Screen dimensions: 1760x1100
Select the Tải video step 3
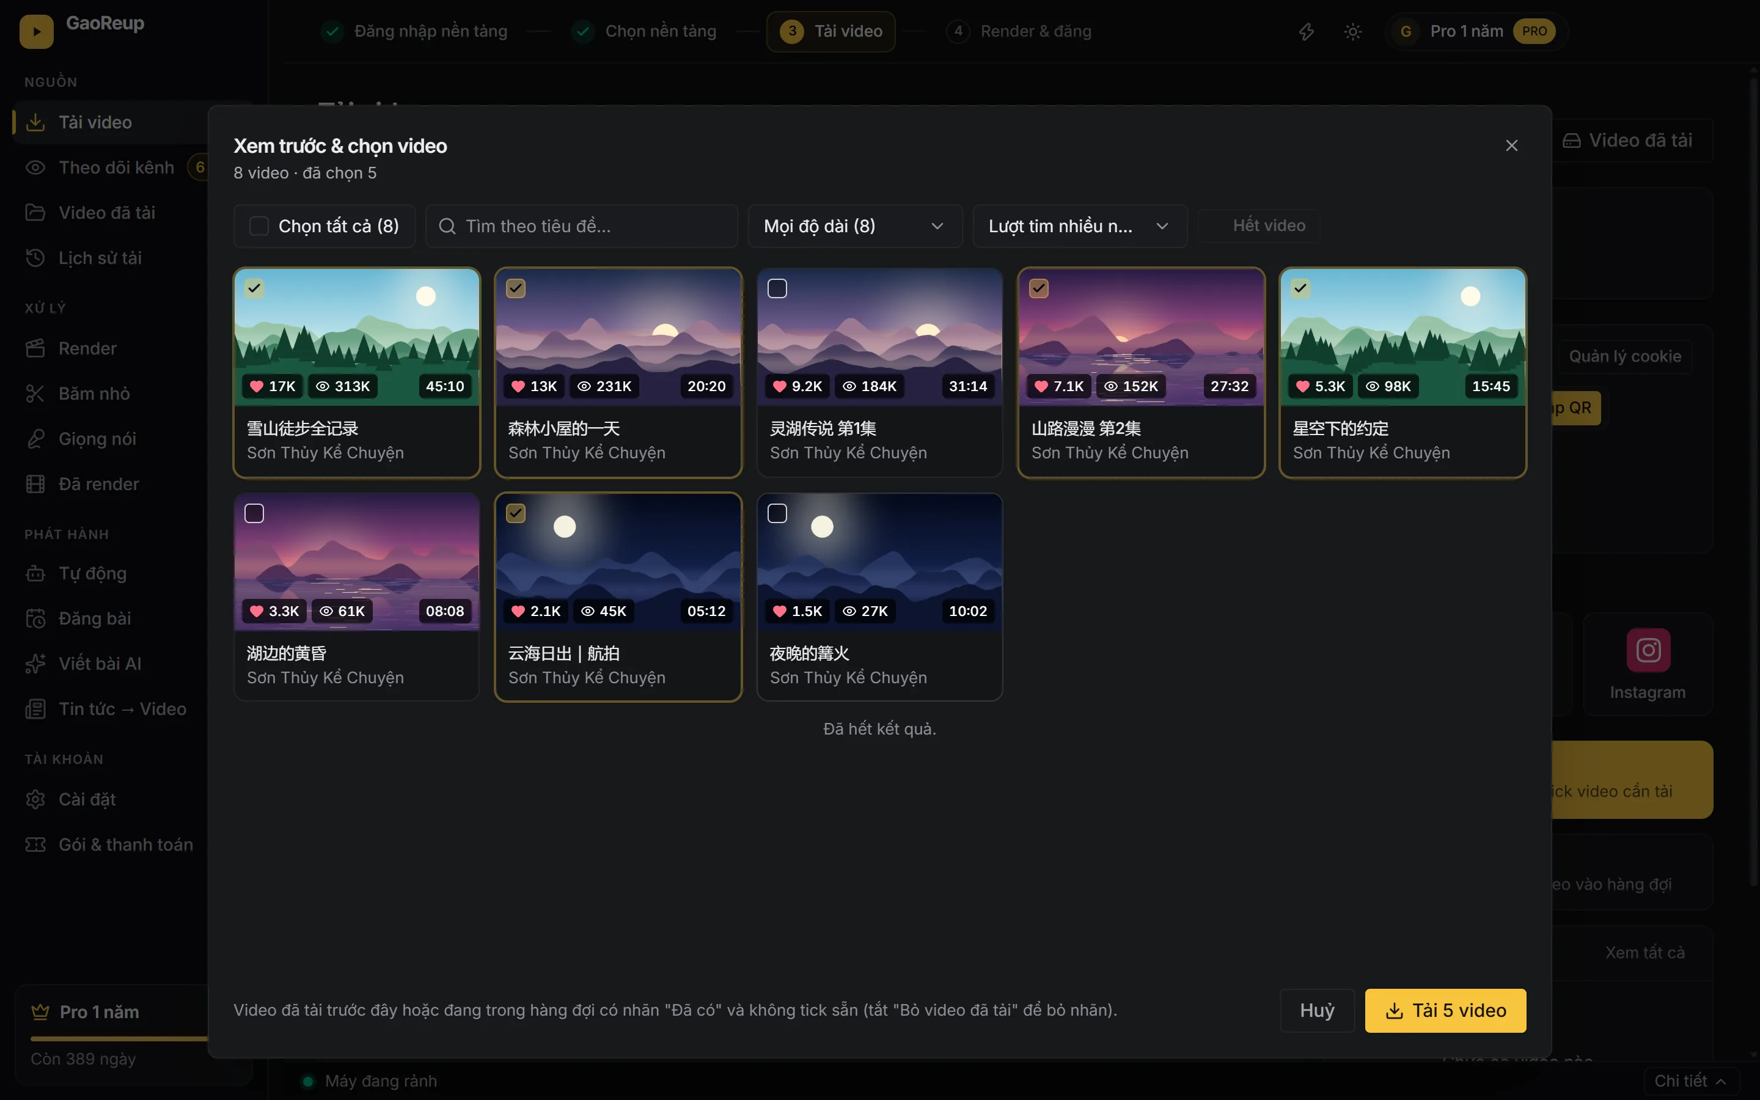831,31
